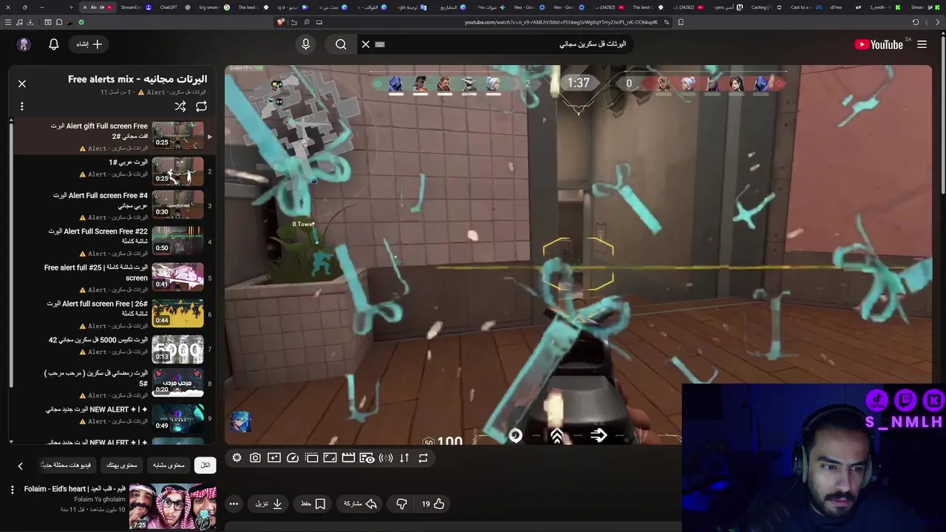Image resolution: width=946 pixels, height=532 pixels.
Task: Click the sparkle-frame enhancer icon under the video
Action: click(274, 458)
